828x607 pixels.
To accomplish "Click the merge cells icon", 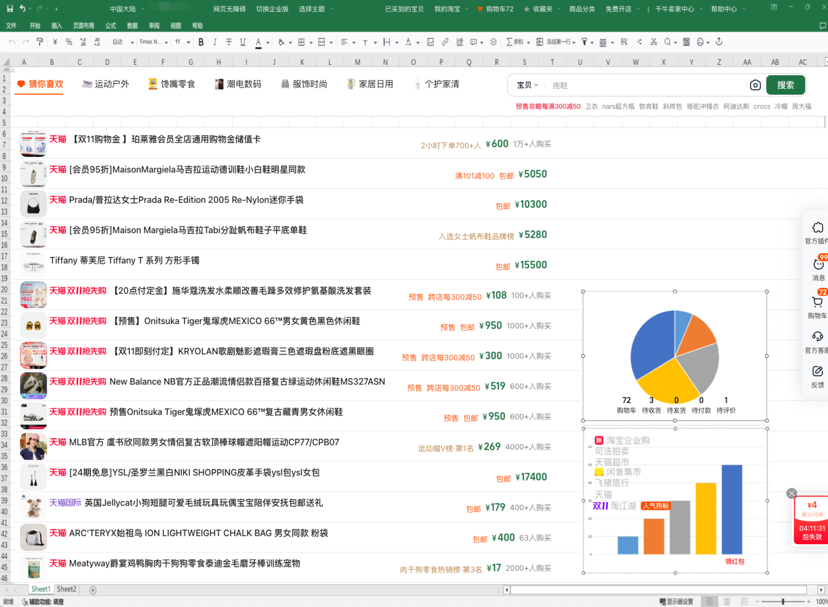I will [321, 42].
